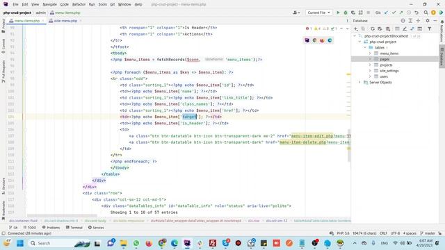445x250 pixels.
Task: Collapse php-crud-project@localhost data source
Action: pyautogui.click(x=355, y=36)
